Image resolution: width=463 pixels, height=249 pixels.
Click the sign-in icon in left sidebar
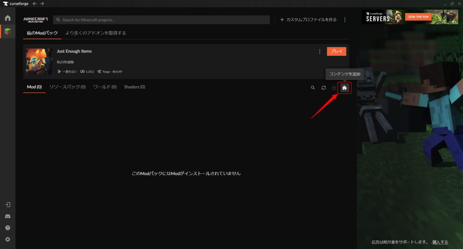(8, 204)
